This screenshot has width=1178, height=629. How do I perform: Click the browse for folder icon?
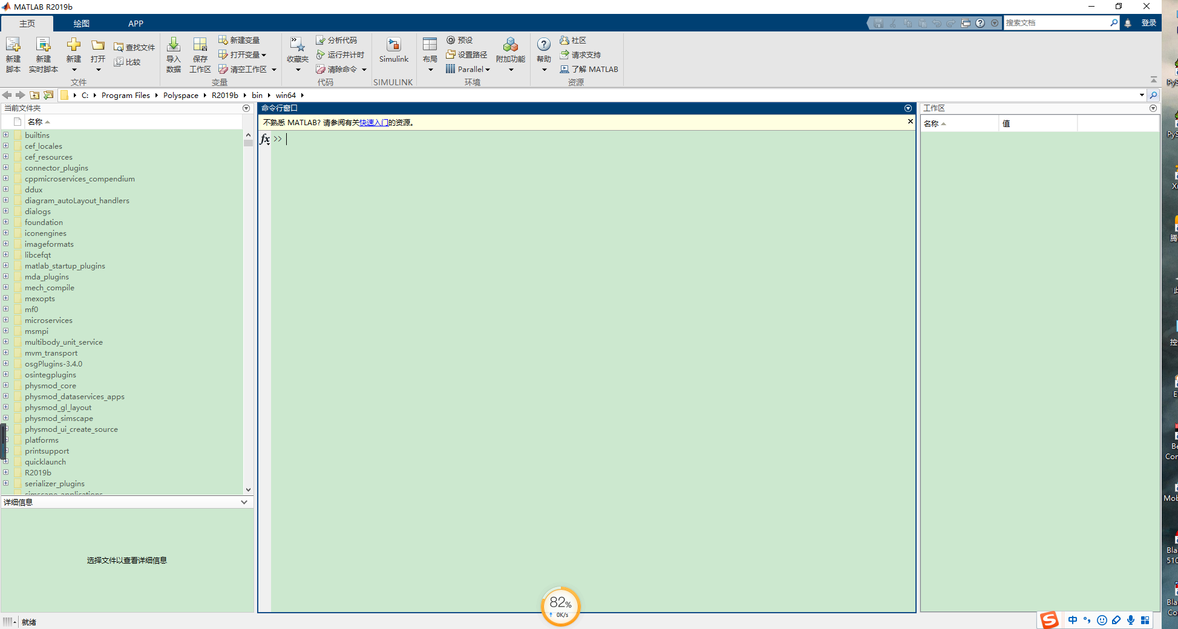pyautogui.click(x=48, y=95)
